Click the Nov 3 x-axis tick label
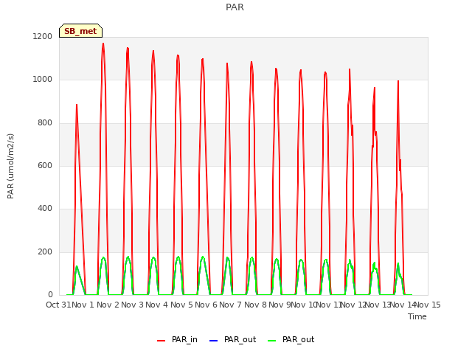The height and width of the screenshot is (354, 472). click(132, 305)
